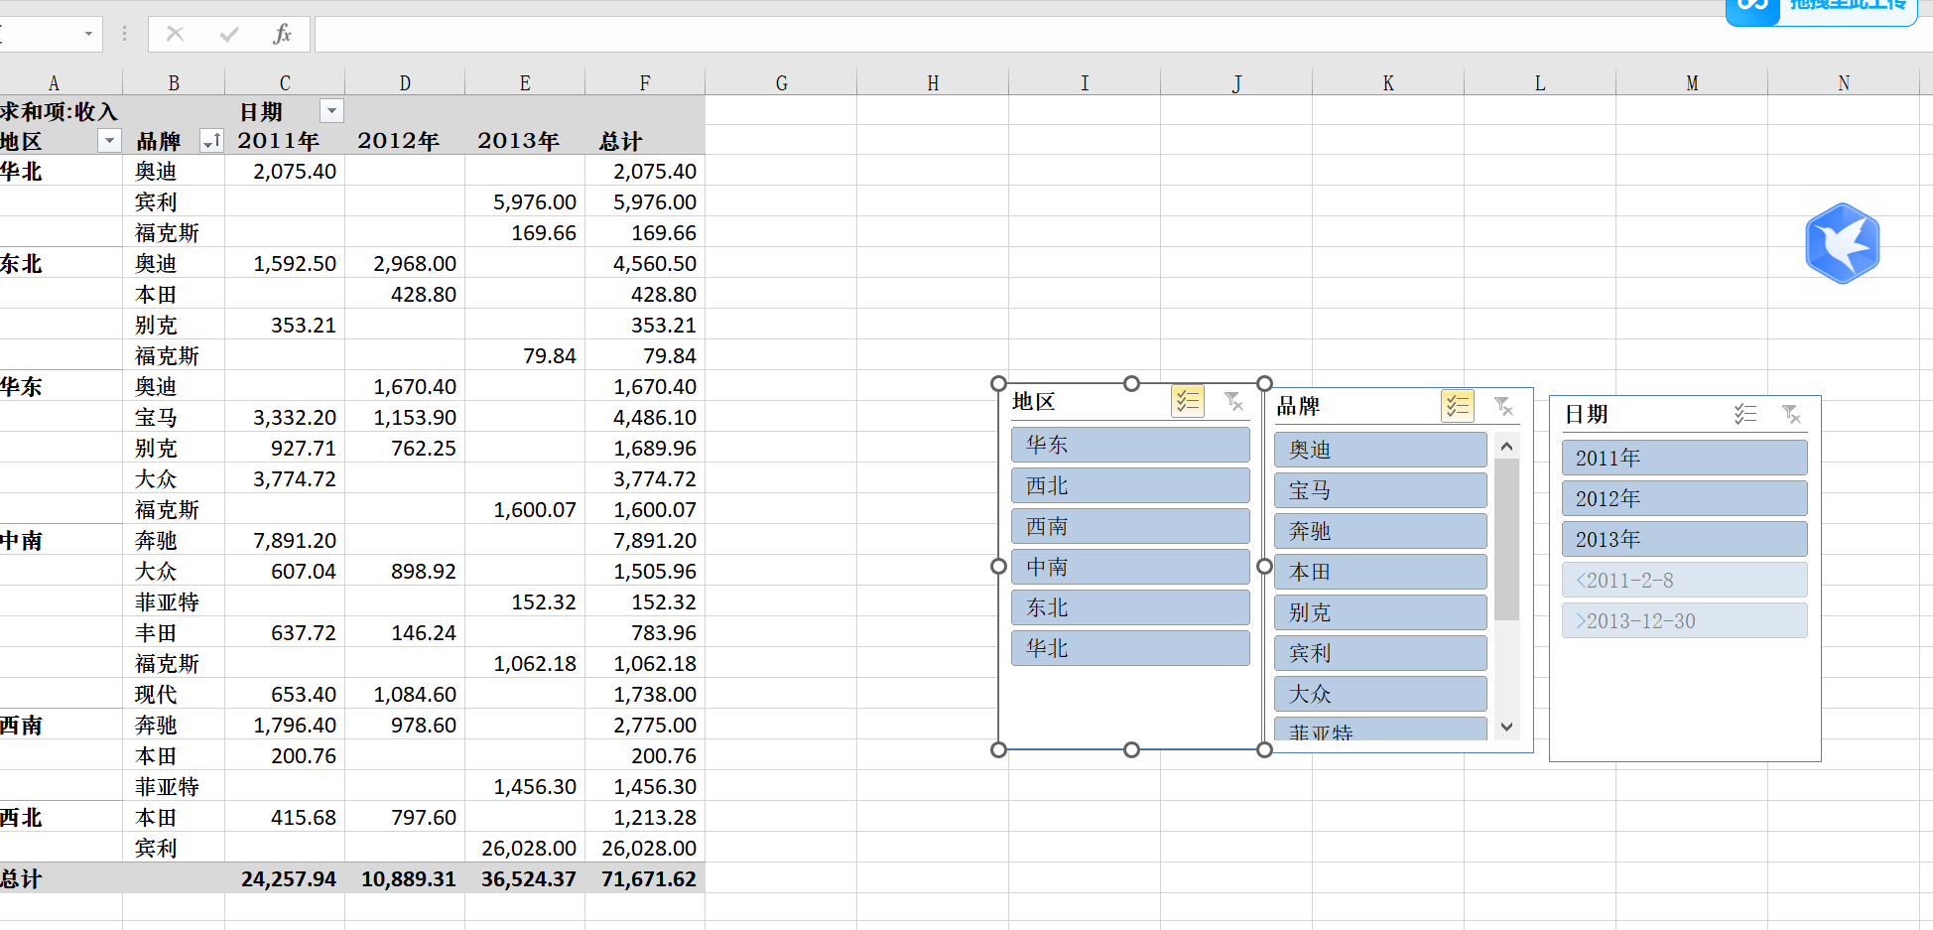Select column D header
The width and height of the screenshot is (1933, 930).
click(x=405, y=82)
